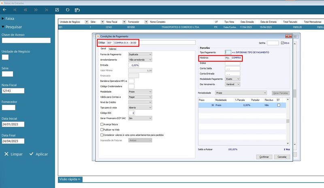324x188 pixels.
Task: Click the Código EDI field
Action: coord(131,113)
